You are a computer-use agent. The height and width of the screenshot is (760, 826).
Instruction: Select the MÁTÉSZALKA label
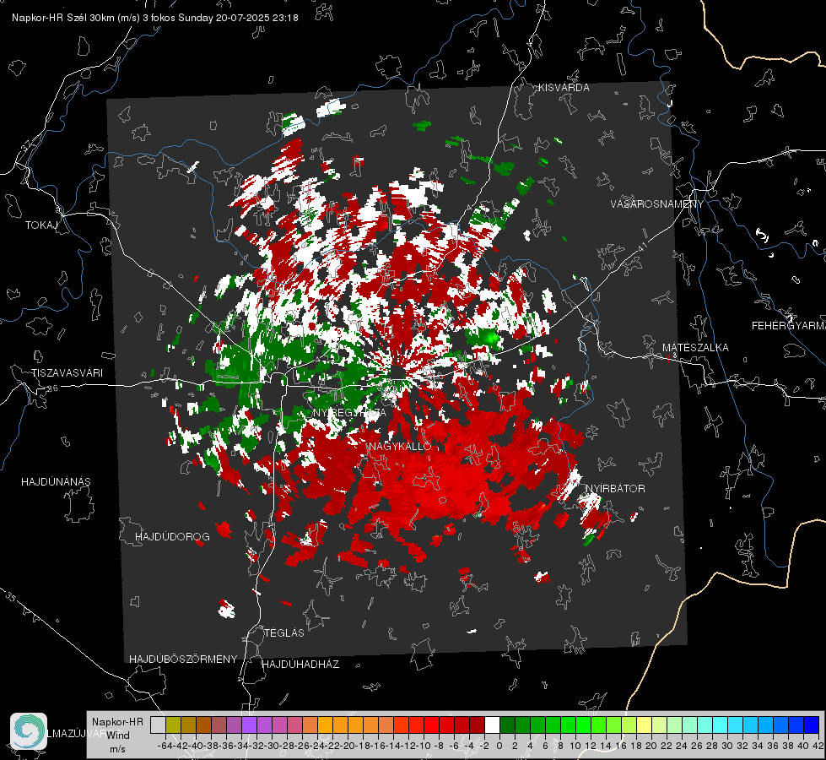point(695,348)
